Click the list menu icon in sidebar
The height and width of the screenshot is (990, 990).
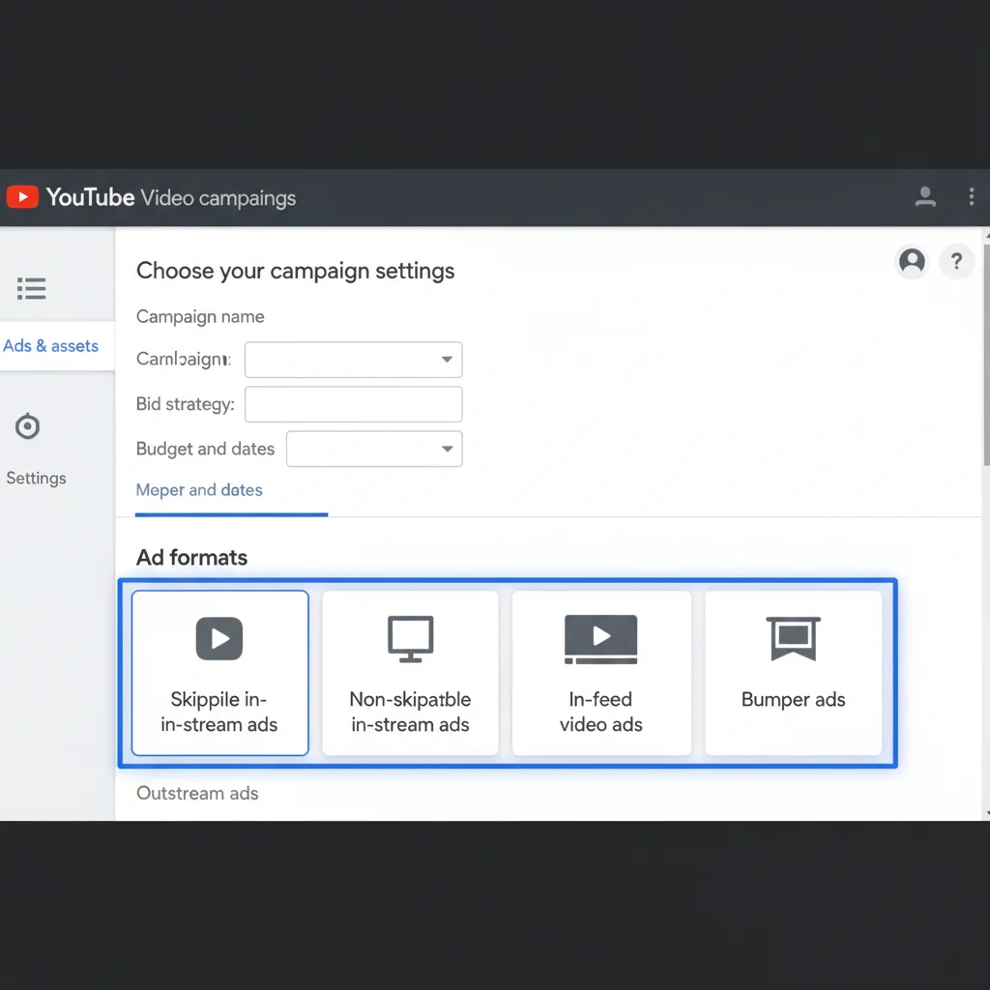32,288
